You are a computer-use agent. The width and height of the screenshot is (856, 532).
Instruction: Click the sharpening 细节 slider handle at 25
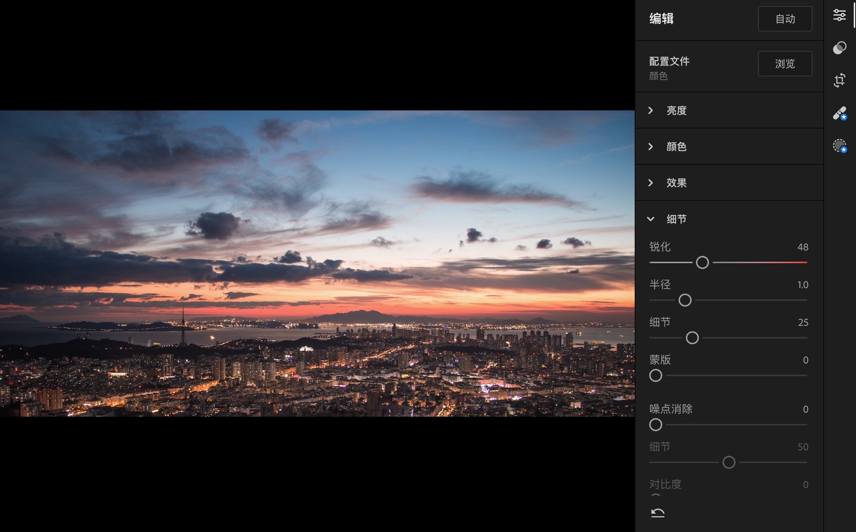point(692,338)
